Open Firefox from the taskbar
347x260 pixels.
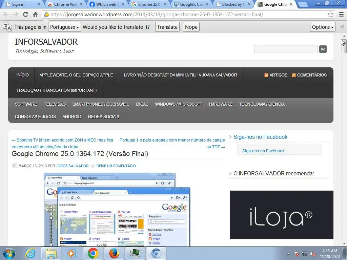(x=114, y=253)
